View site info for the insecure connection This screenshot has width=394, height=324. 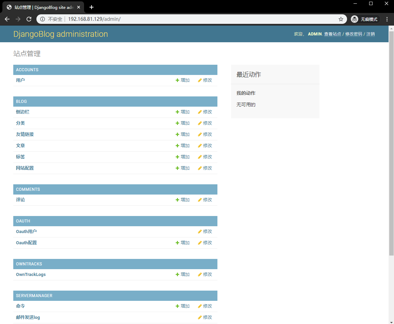(x=43, y=19)
